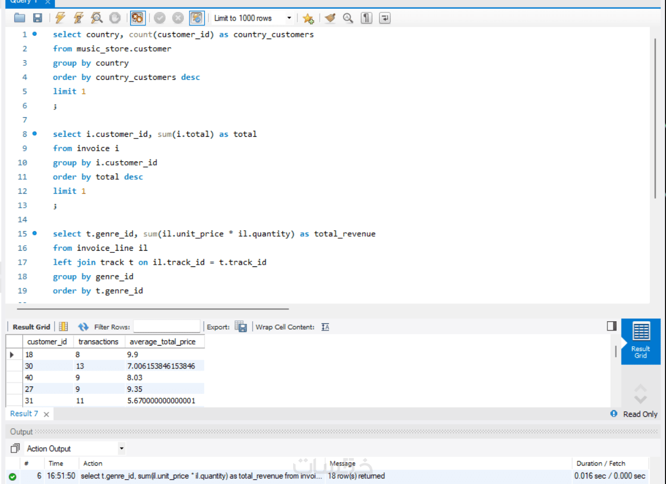The height and width of the screenshot is (484, 666).
Task: Select the Result Grid tab label
Action: (x=31, y=327)
